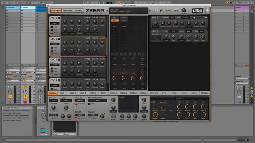The image size is (255, 143).
Task: Open the Matrix lower tab
Action: tap(204, 93)
